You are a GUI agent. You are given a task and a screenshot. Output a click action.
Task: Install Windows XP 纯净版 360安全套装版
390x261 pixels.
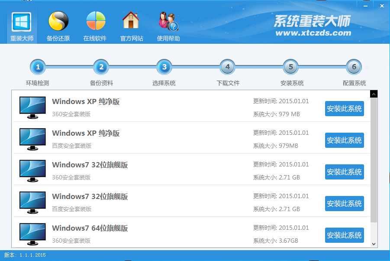pyautogui.click(x=345, y=108)
